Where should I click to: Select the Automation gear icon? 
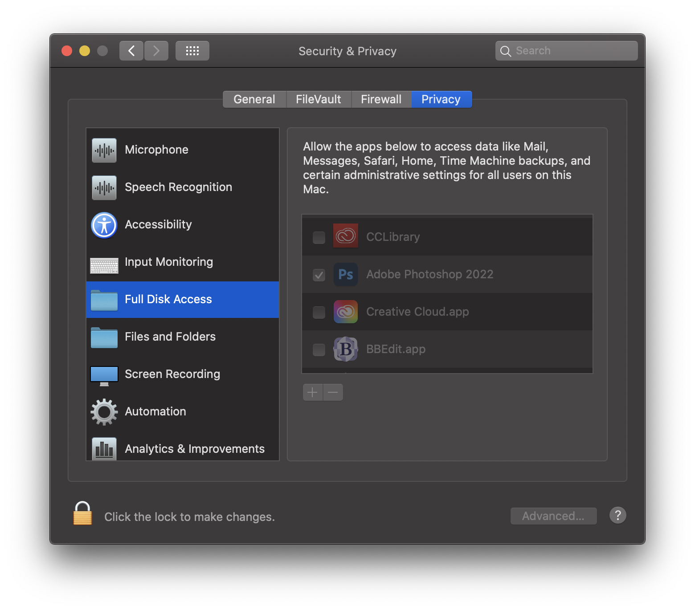(103, 412)
